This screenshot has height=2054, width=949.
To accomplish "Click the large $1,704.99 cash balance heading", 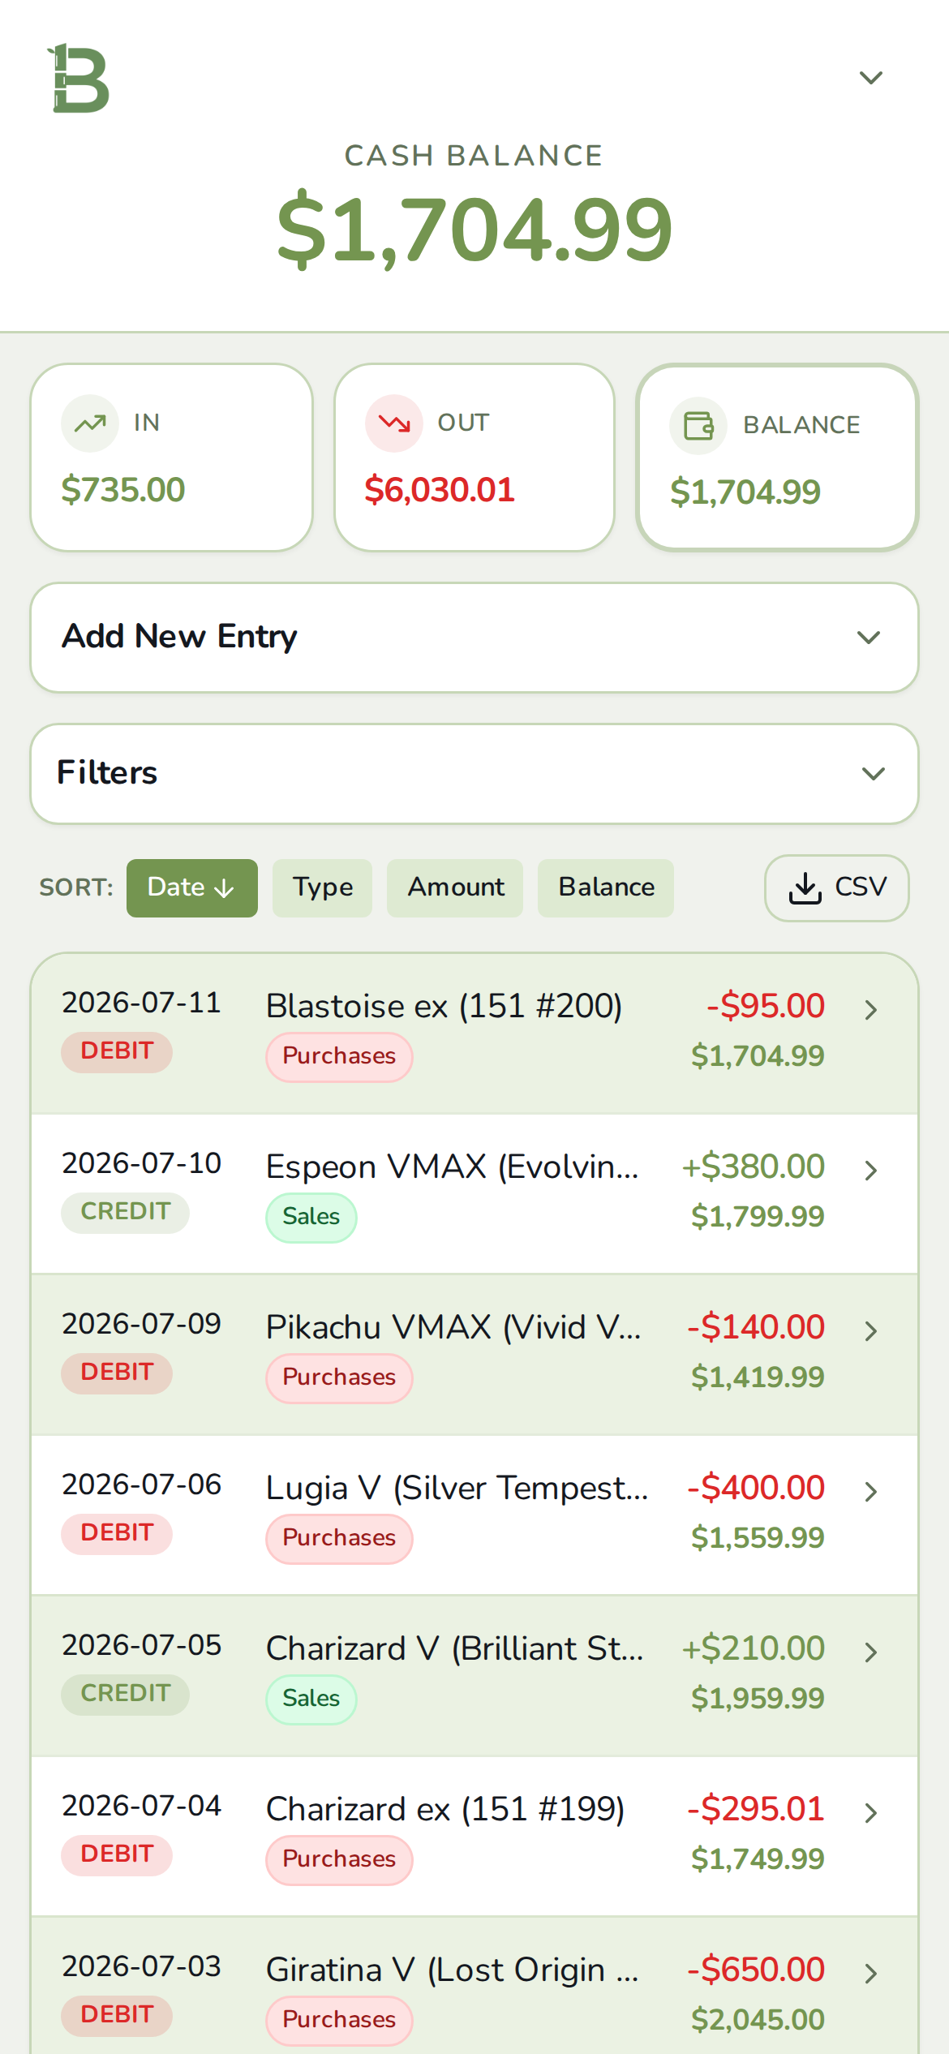I will pos(474,230).
